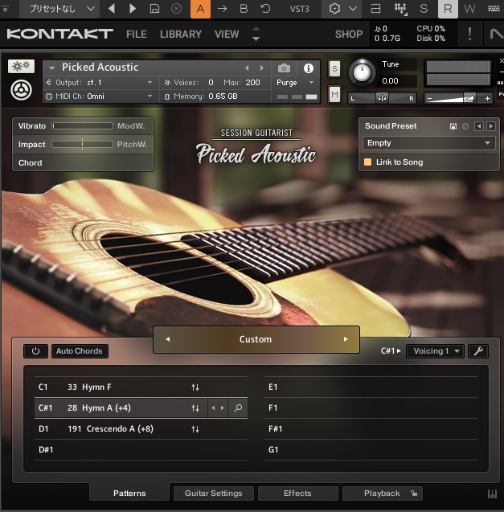
Task: Open the host preset dropdown プリセットなし
Action: (61, 9)
